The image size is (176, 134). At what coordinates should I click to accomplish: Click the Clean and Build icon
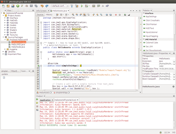coord(77,6)
